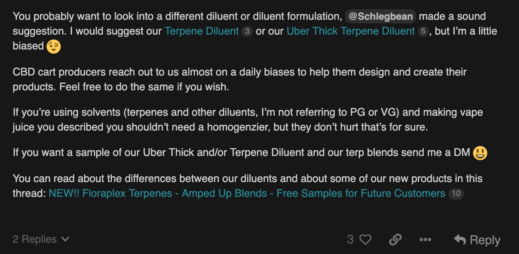519x254 pixels.
Task: Click the paragraph mentioning a homogenzier
Action: click(x=248, y=120)
